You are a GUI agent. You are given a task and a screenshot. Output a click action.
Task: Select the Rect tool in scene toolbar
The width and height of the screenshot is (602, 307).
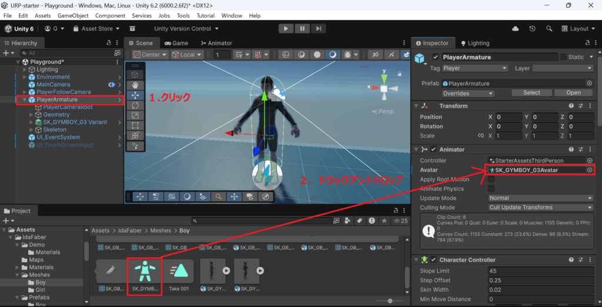click(135, 125)
